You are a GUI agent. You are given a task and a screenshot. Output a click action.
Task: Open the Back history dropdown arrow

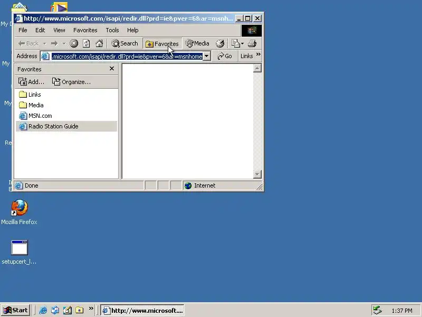44,43
